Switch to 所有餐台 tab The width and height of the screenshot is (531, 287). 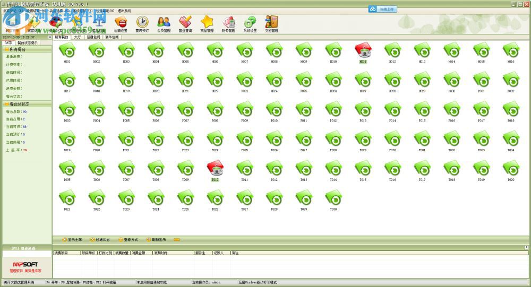tap(62, 37)
